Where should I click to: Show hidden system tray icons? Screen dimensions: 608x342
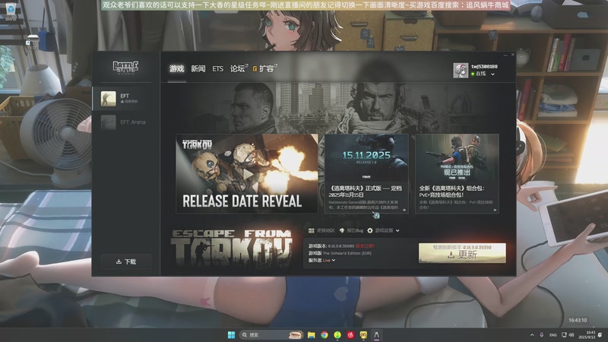click(532, 335)
